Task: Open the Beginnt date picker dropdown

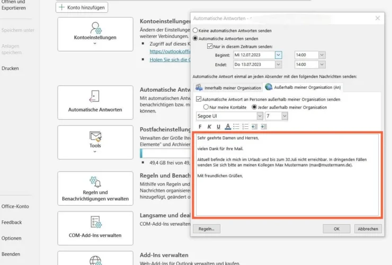Action: tap(279, 55)
